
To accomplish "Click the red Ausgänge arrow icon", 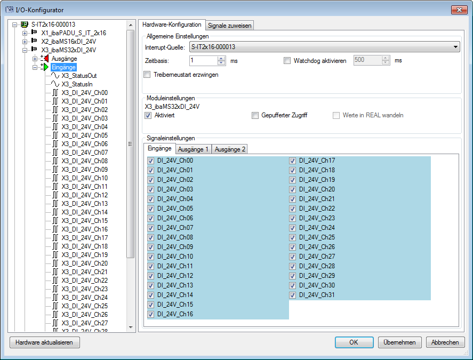I will point(45,59).
